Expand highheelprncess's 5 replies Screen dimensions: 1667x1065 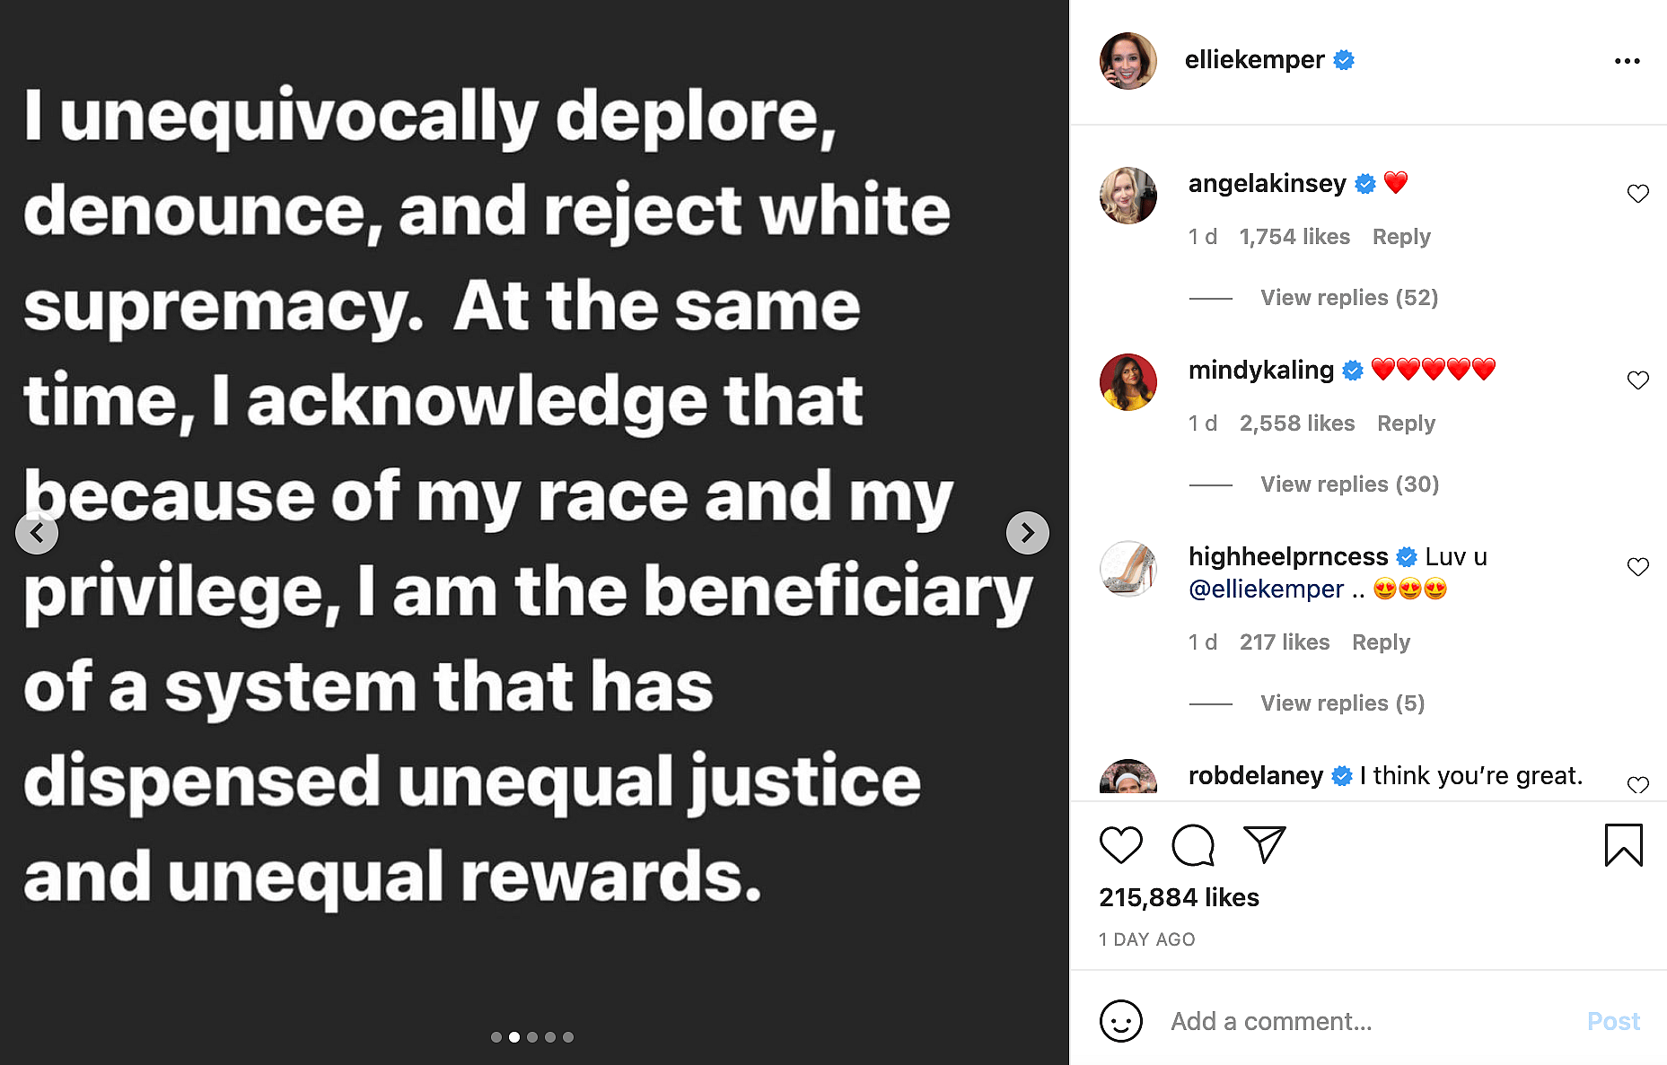click(1342, 703)
